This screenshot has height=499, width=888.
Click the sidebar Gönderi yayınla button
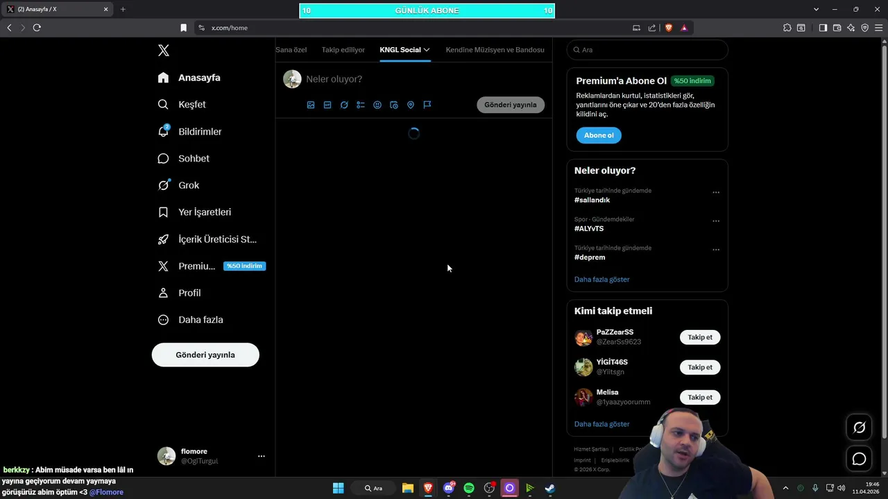click(x=205, y=355)
